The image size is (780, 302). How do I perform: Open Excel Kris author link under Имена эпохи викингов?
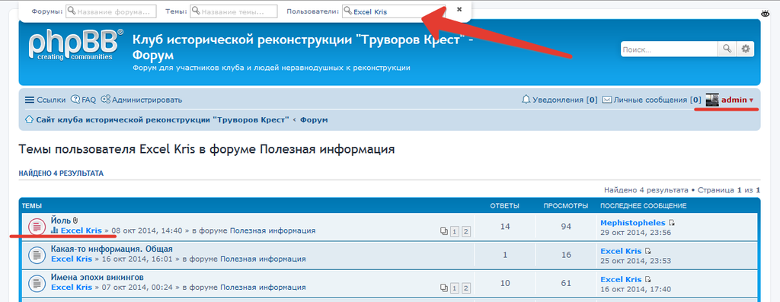click(72, 287)
